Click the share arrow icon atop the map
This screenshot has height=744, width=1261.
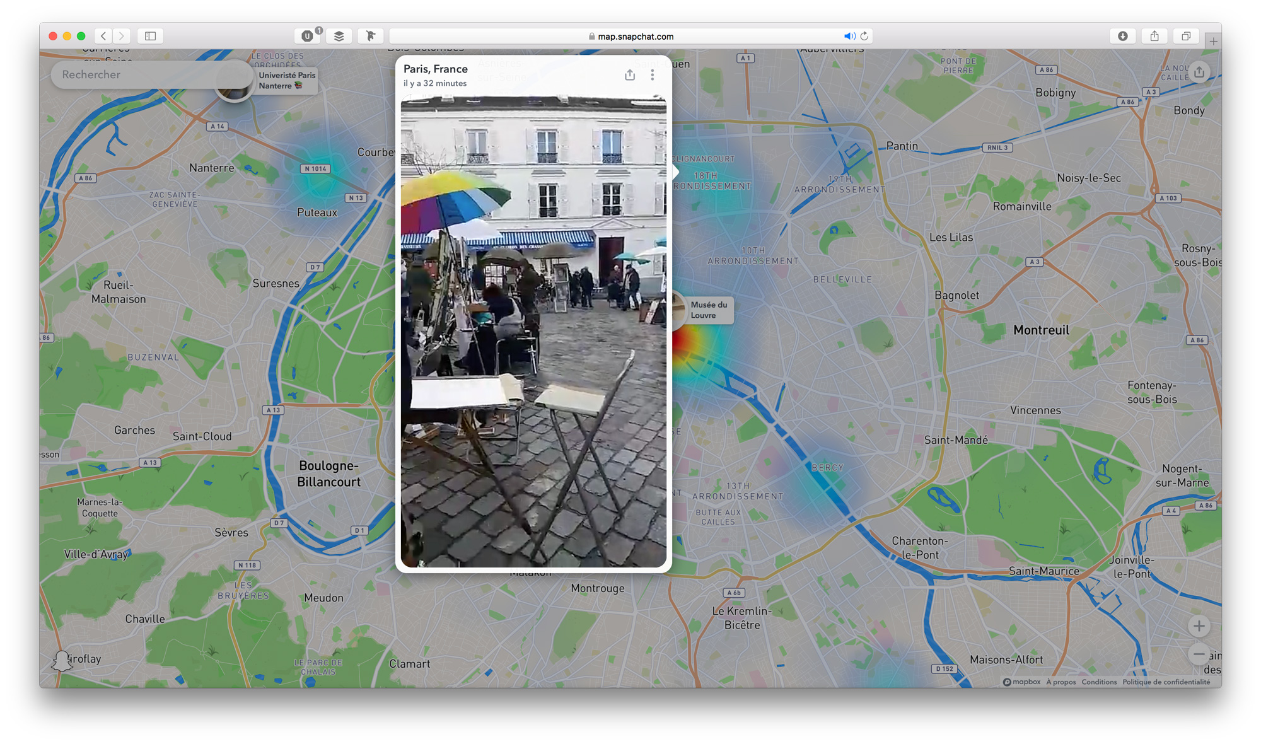[x=1200, y=72]
